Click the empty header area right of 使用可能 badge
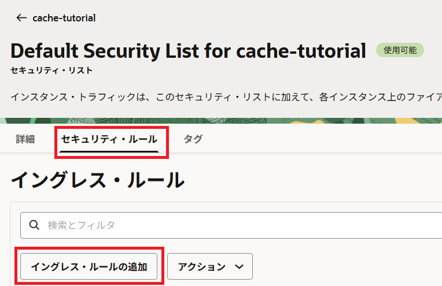 tap(433, 50)
